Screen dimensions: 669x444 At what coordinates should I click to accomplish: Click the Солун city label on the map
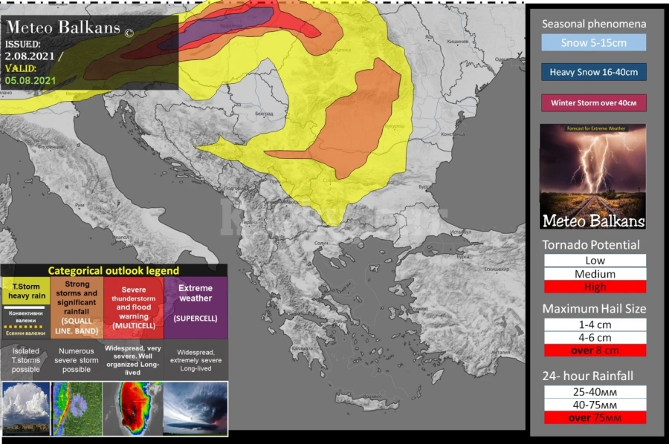[x=321, y=243]
